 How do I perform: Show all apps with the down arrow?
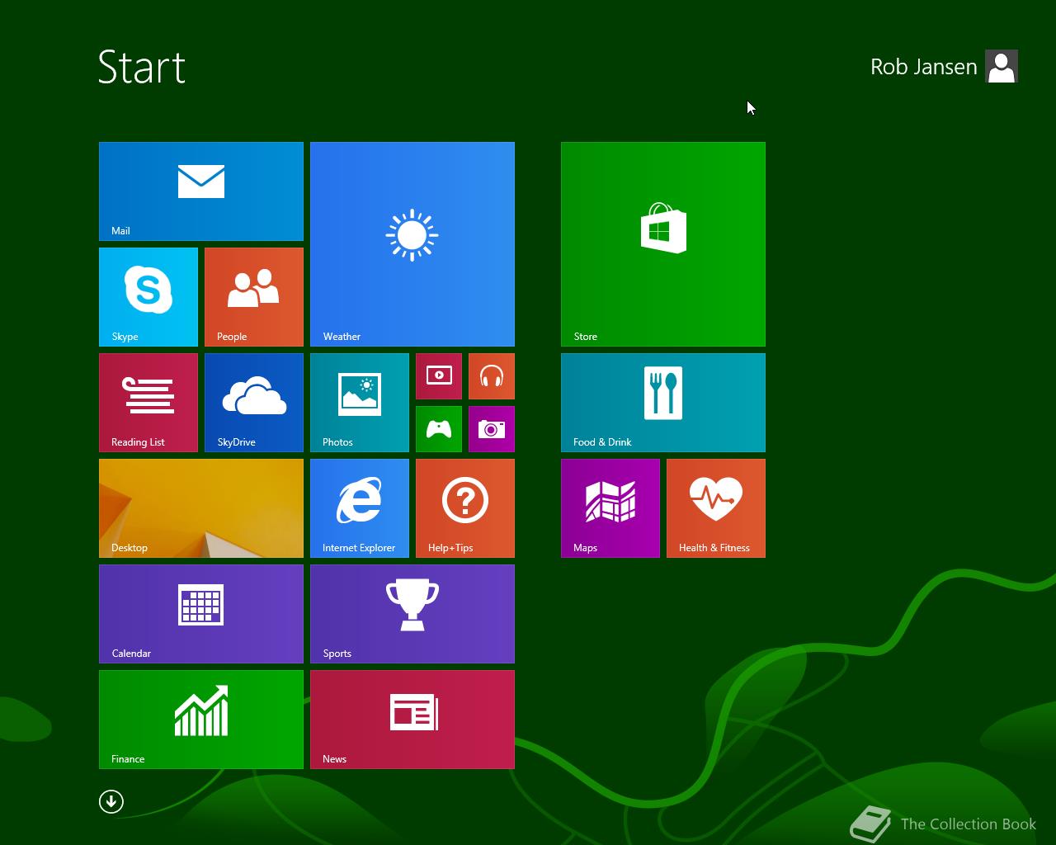[111, 801]
